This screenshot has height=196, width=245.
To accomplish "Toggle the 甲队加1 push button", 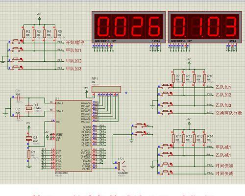I will [16, 49].
